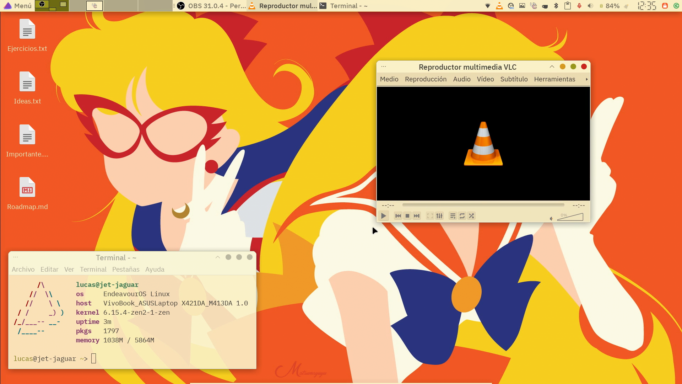Click the red microphone tray icon

[579, 6]
